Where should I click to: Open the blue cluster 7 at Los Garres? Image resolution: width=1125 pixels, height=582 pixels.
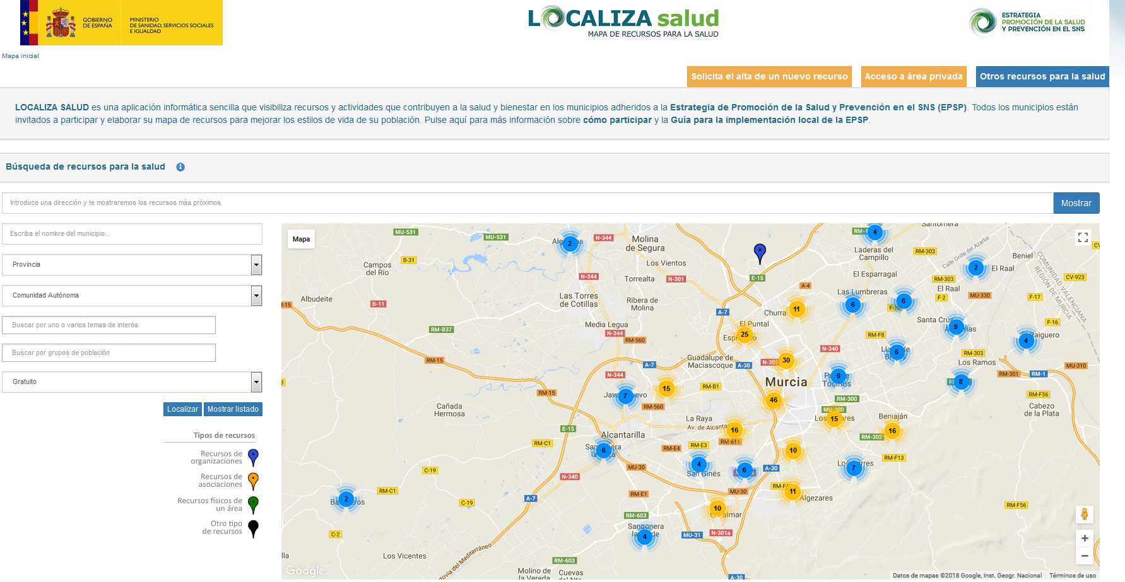point(854,468)
